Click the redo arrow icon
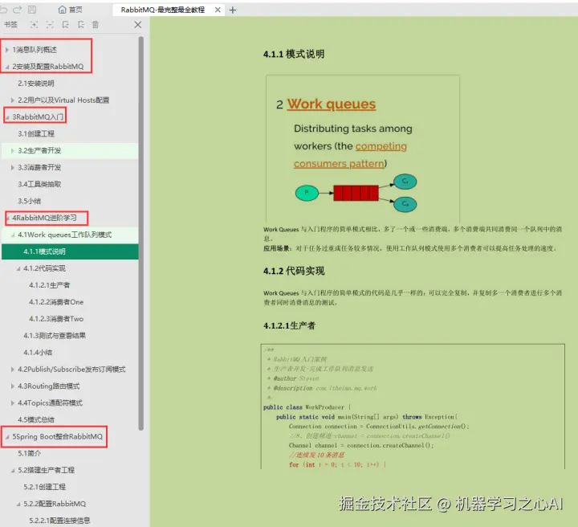The width and height of the screenshot is (578, 527). [18, 9]
